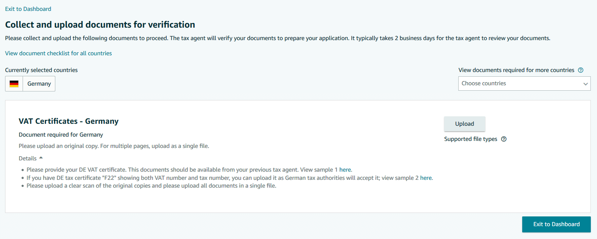This screenshot has height=239, width=597.
Task: Open the Choose countries dropdown
Action: [524, 83]
